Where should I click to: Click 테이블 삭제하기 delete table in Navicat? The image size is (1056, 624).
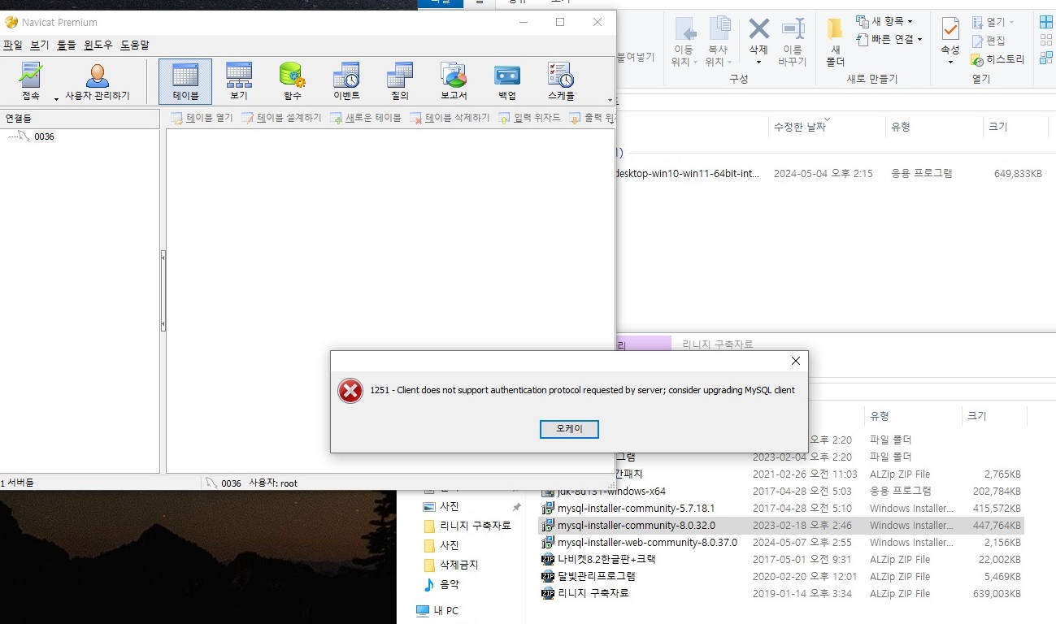(450, 118)
